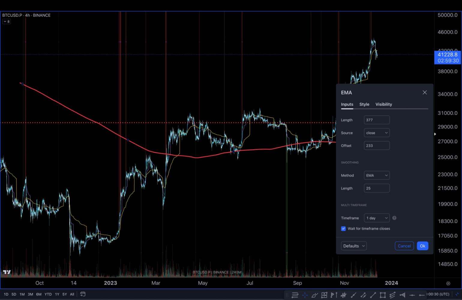This screenshot has width=462, height=300.
Task: Open the Defaults dropdown
Action: click(354, 246)
